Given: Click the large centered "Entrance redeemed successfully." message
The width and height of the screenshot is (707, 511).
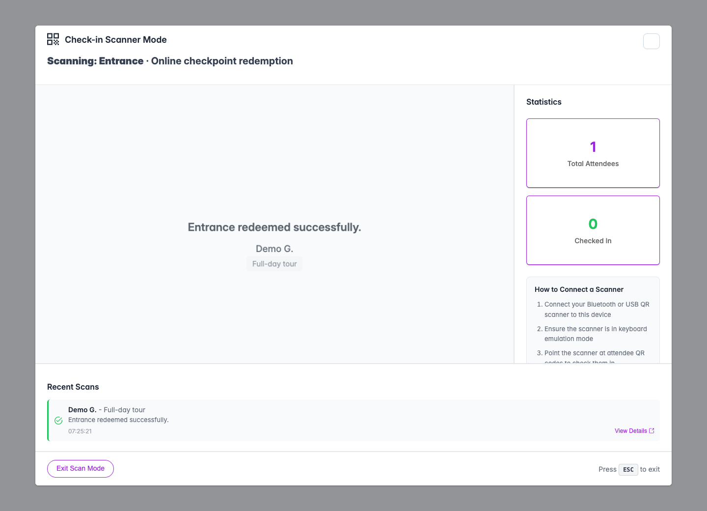Looking at the screenshot, I should [x=274, y=227].
